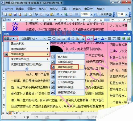Choose 嵌入型(I) wrap option

(68, 57)
